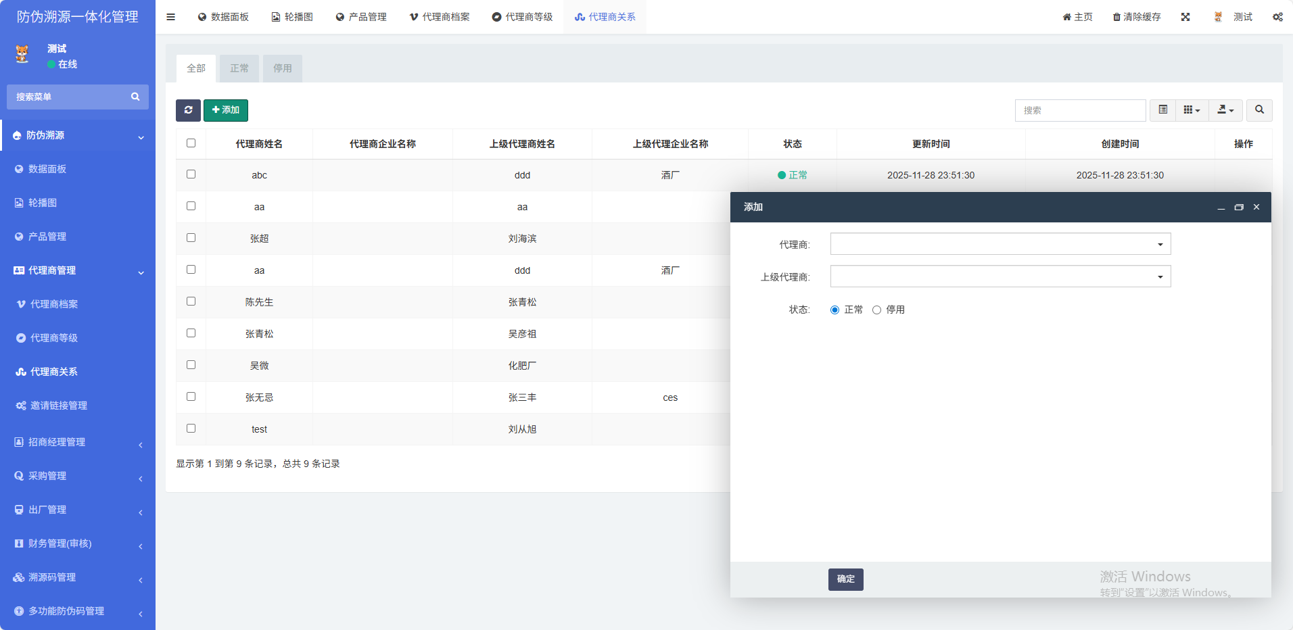Click the refresh icon button beside 添加
The height and width of the screenshot is (630, 1293).
188,110
